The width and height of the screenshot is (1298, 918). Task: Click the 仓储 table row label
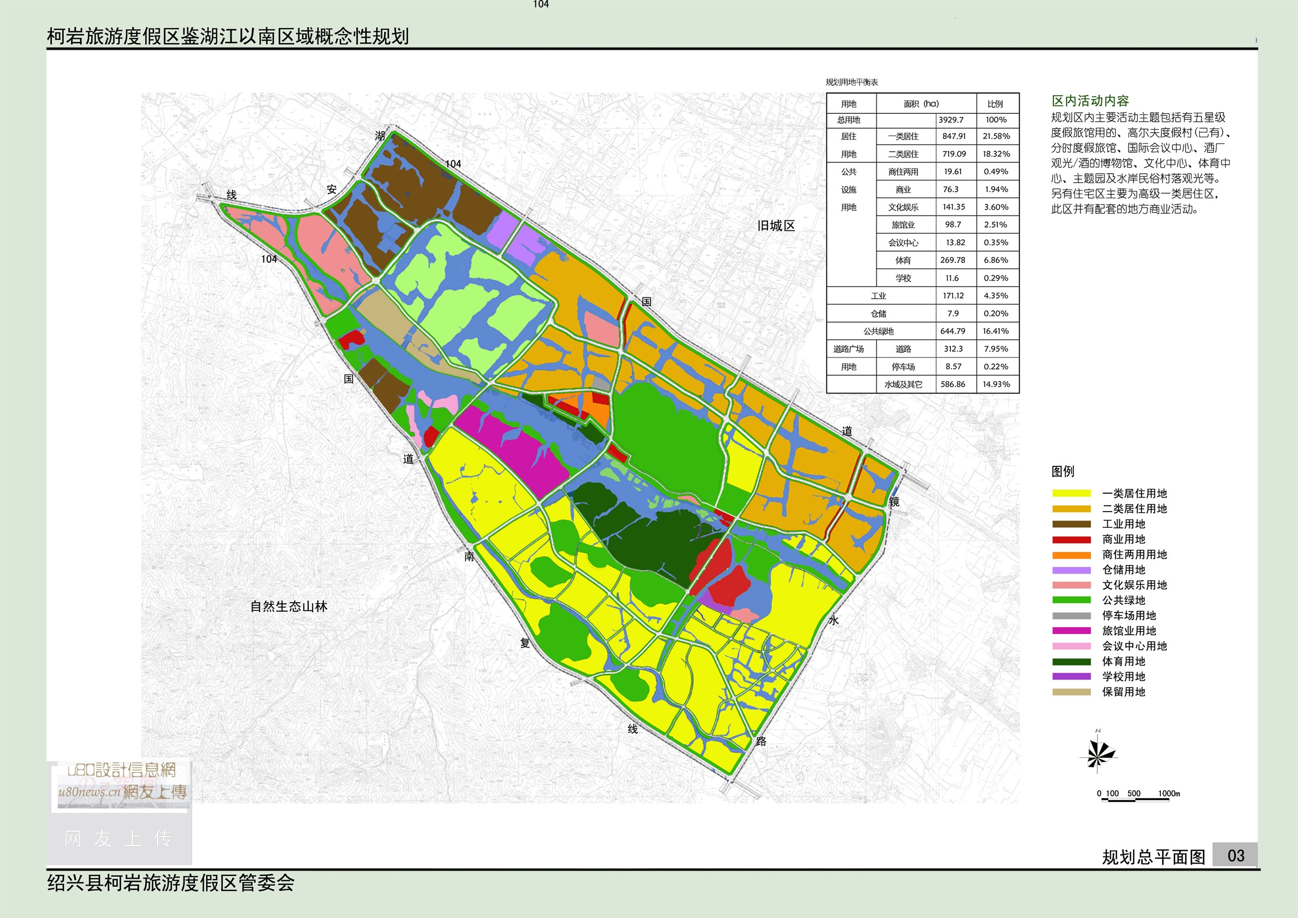coord(878,314)
